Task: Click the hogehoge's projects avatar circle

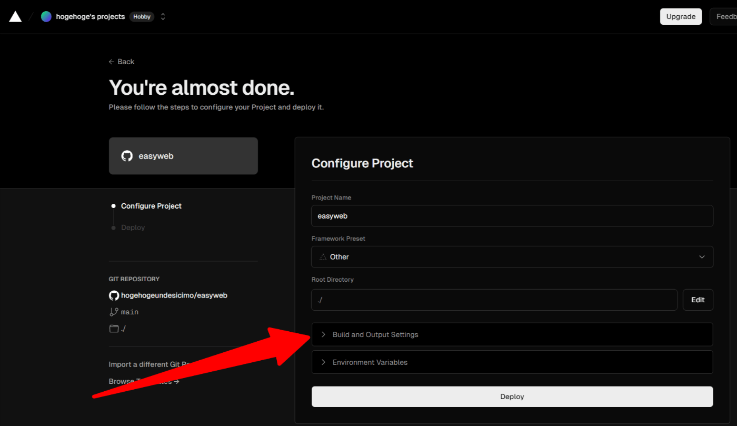Action: coord(46,17)
